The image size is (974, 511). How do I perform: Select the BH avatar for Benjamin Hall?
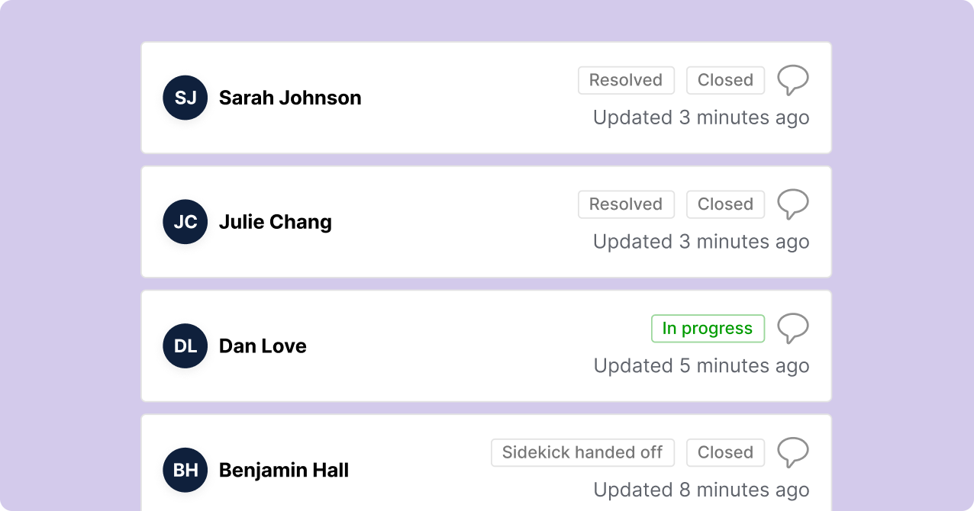pos(185,470)
